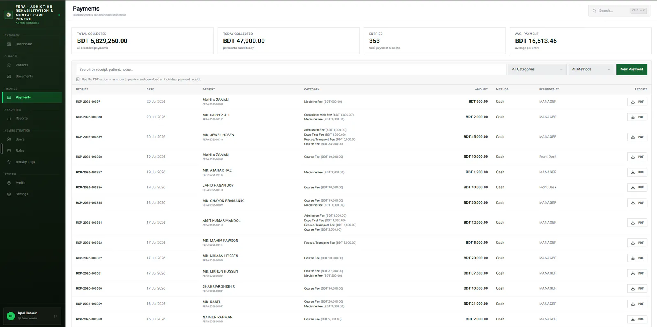The image size is (657, 327).
Task: Download PDF for receipt RCP-2026-000370
Action: tap(637, 117)
